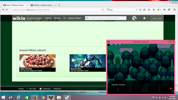Close the Old Rod - Pokémon Uranium tab
178x100 pixels.
[x=55, y=5]
